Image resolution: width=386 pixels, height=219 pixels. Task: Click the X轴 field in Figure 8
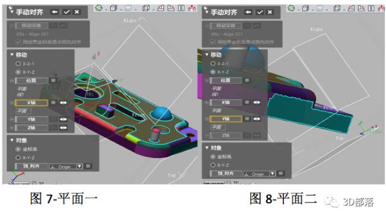click(x=226, y=103)
